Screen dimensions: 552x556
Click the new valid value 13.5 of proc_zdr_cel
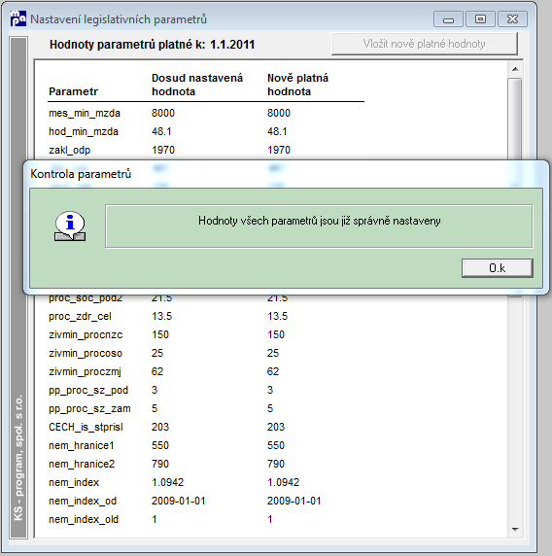[x=277, y=316]
